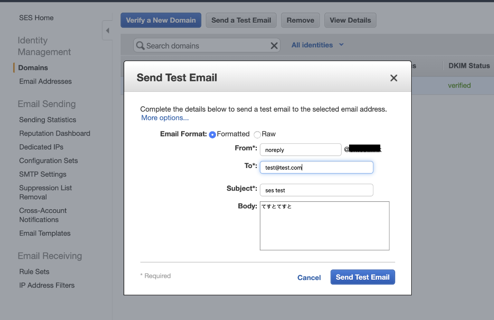The height and width of the screenshot is (320, 494).
Task: Open Sending Statistics page
Action: click(x=47, y=120)
